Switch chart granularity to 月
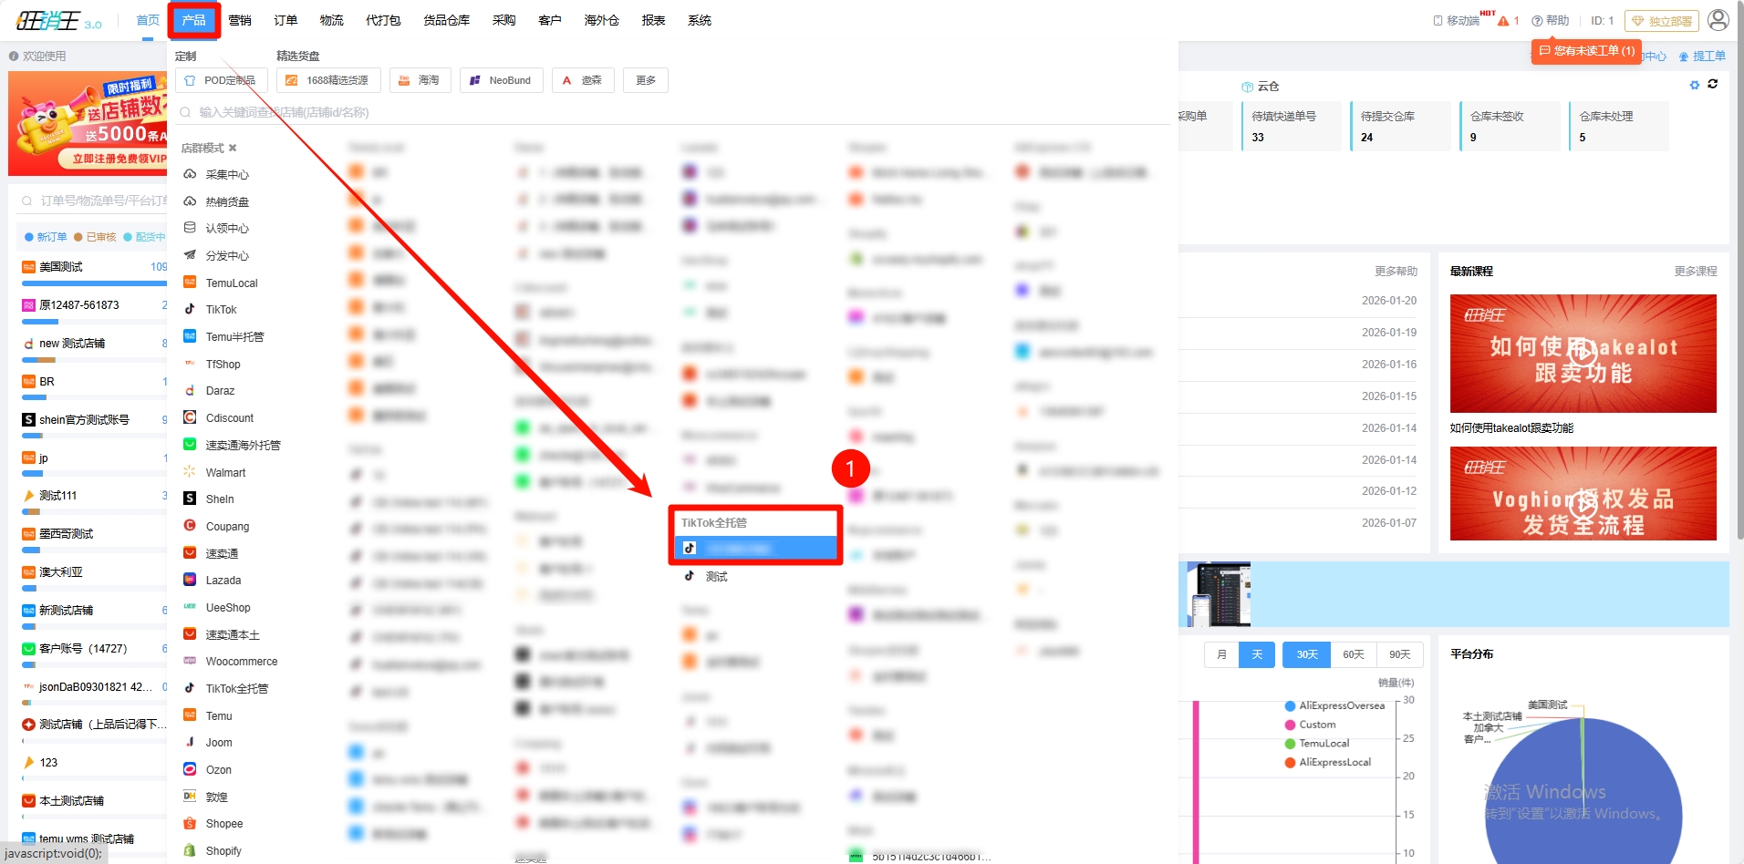The height and width of the screenshot is (864, 1744). point(1221,654)
